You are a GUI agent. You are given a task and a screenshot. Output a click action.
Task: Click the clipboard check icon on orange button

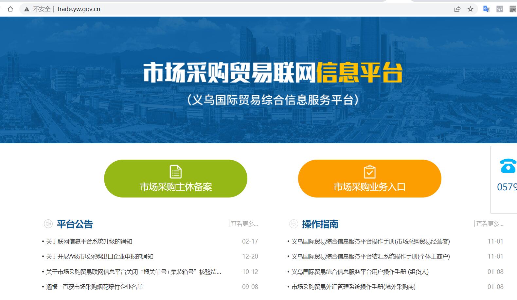370,172
